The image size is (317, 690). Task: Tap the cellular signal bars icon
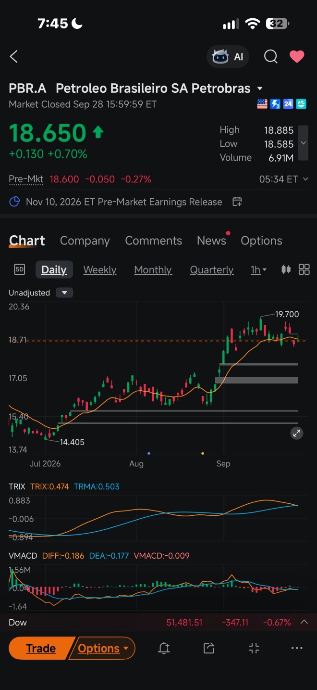coord(231,24)
